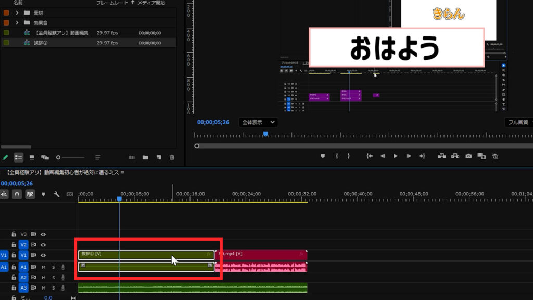Toggle V2 track targeting button
The width and height of the screenshot is (533, 300).
click(x=23, y=245)
